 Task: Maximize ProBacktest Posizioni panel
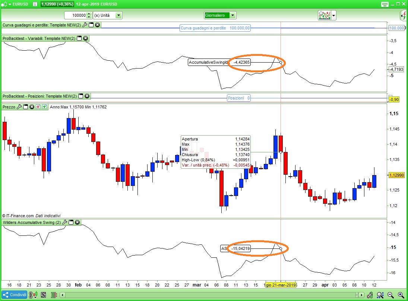(x=80, y=96)
